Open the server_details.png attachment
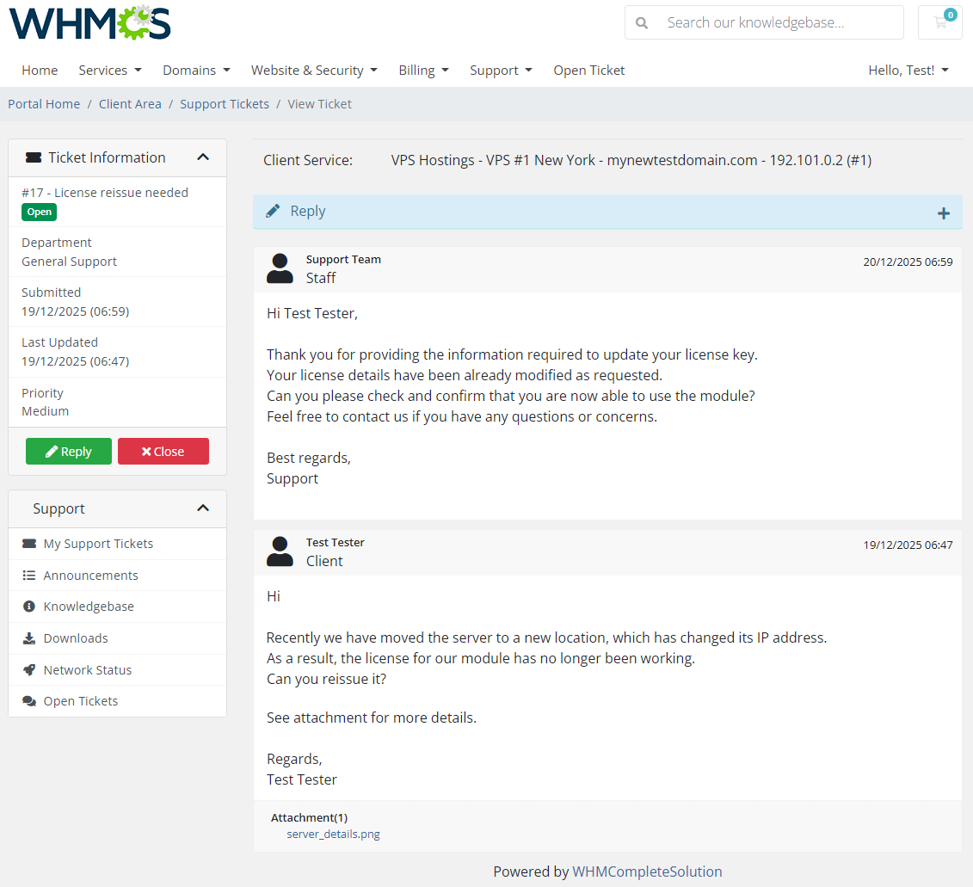The image size is (973, 887). [333, 834]
